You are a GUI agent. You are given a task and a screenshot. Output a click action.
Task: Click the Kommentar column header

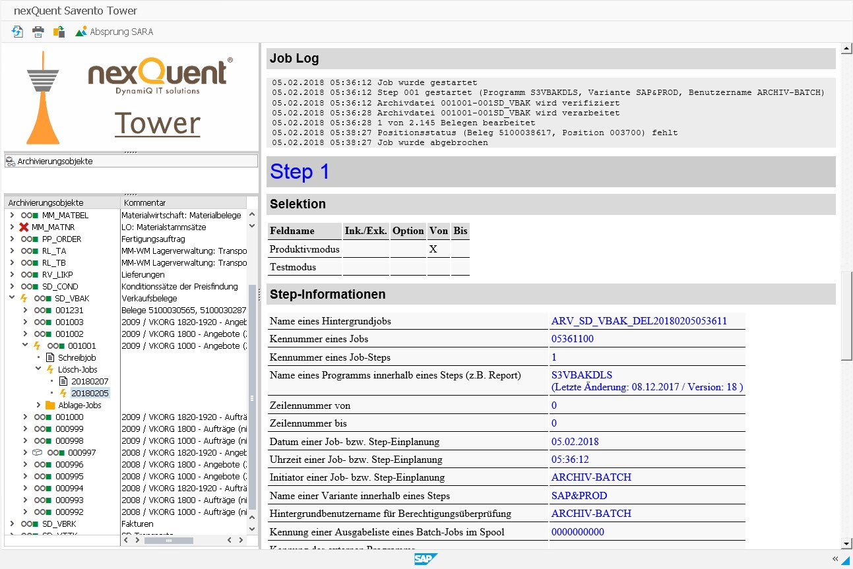point(183,202)
